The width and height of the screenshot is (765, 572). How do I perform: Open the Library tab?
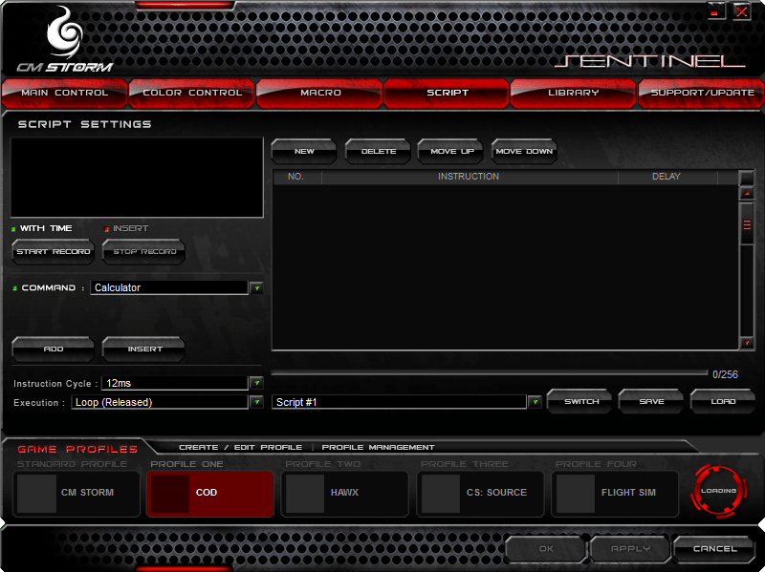[574, 93]
